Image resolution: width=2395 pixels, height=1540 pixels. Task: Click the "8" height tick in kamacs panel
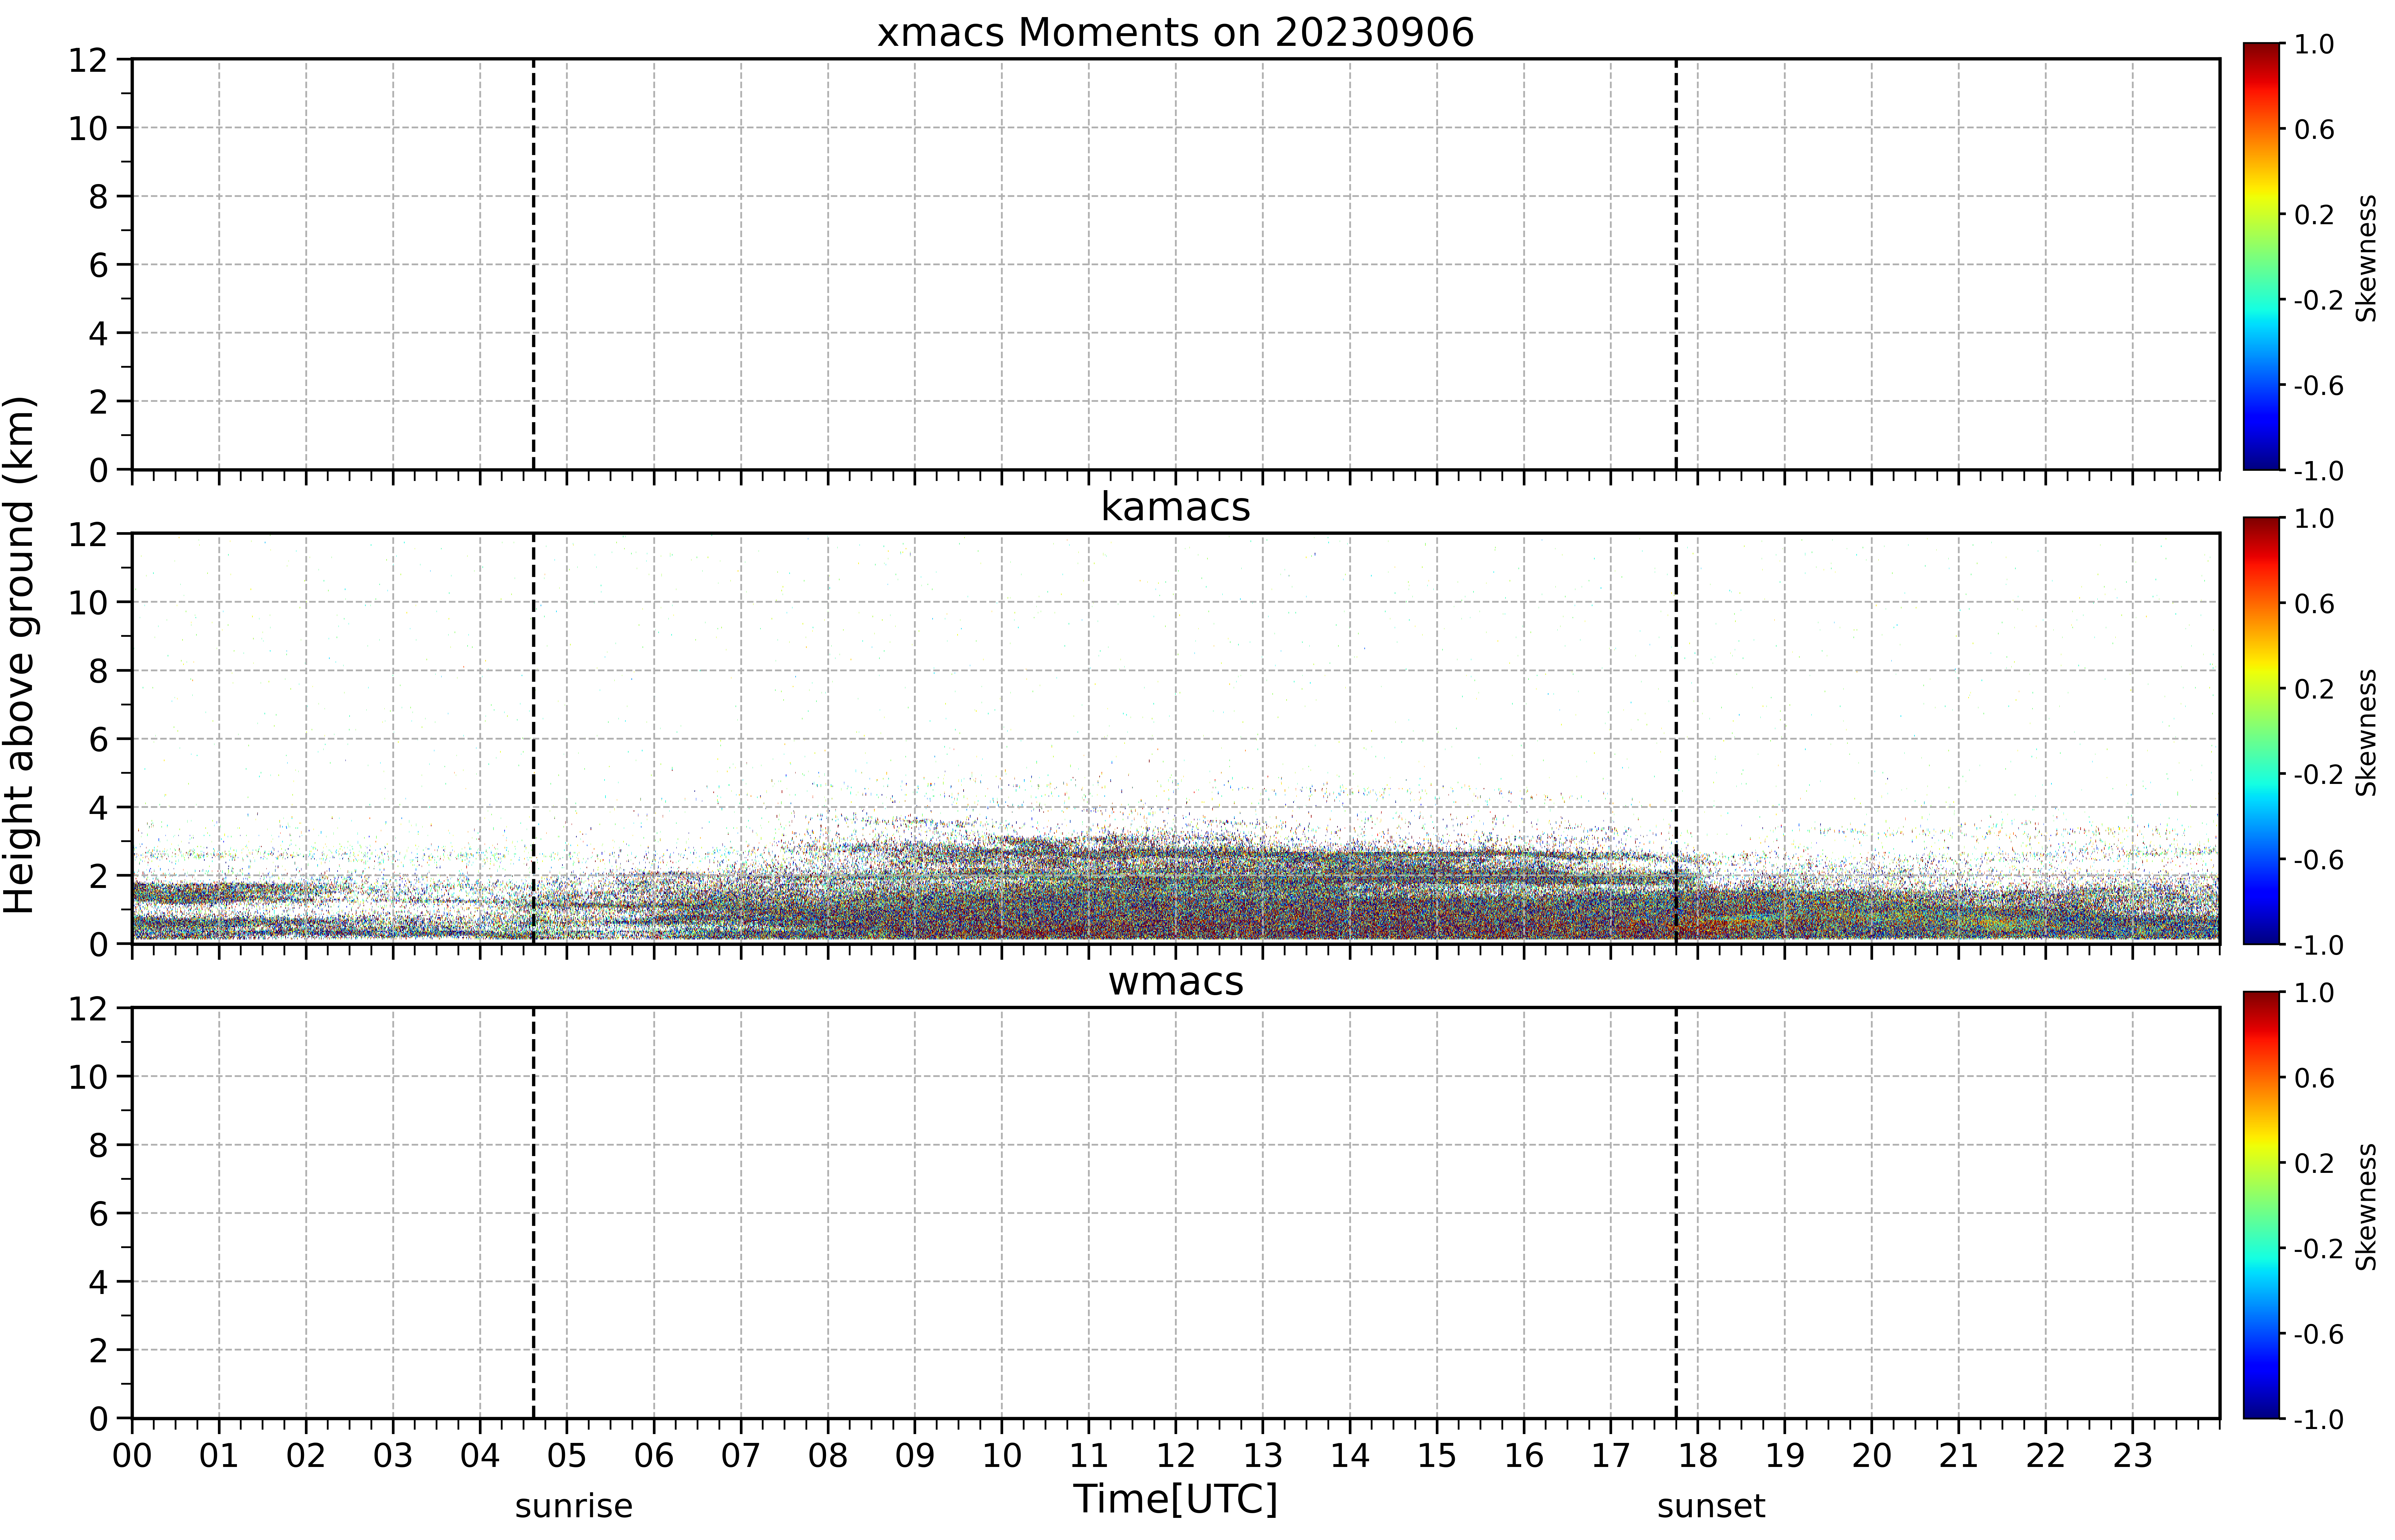tap(98, 671)
